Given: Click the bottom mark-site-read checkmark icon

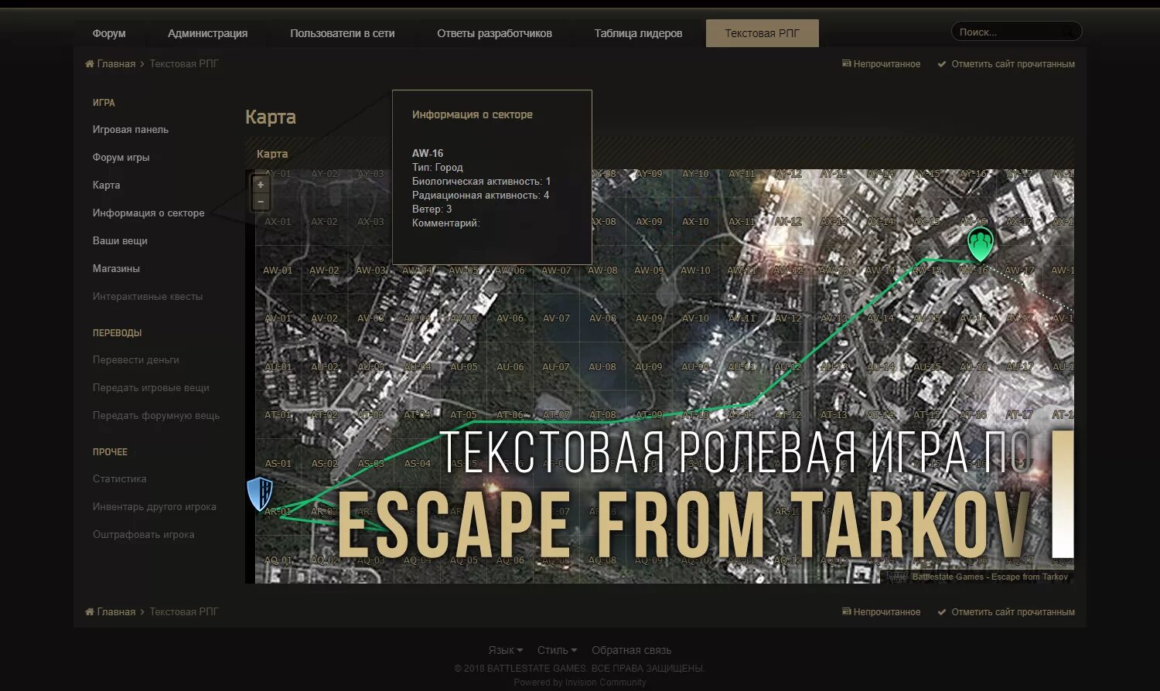Looking at the screenshot, I should click(x=942, y=612).
